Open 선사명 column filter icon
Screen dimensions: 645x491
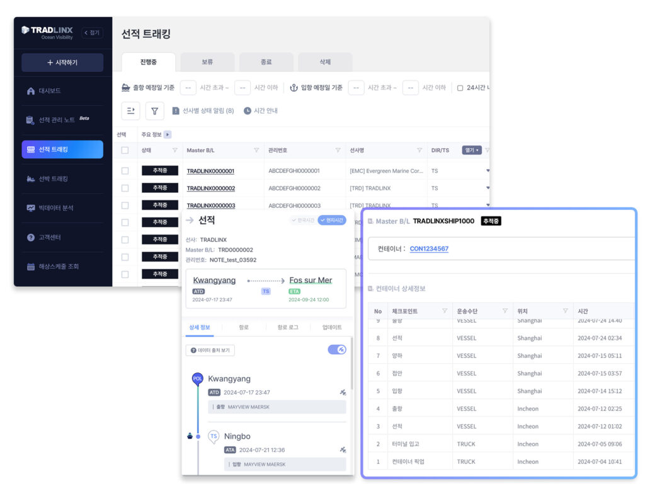[419, 150]
